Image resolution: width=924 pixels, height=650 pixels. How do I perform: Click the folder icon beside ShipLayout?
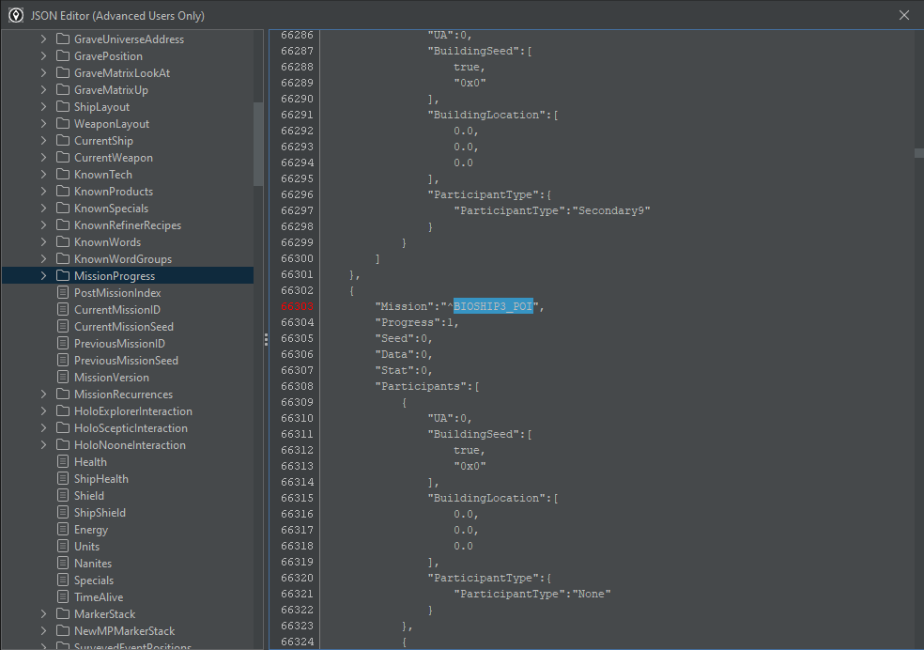[x=63, y=107]
